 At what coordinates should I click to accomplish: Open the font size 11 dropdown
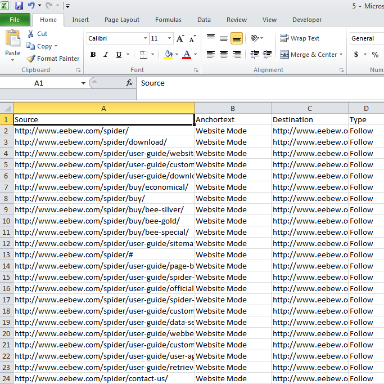169,38
